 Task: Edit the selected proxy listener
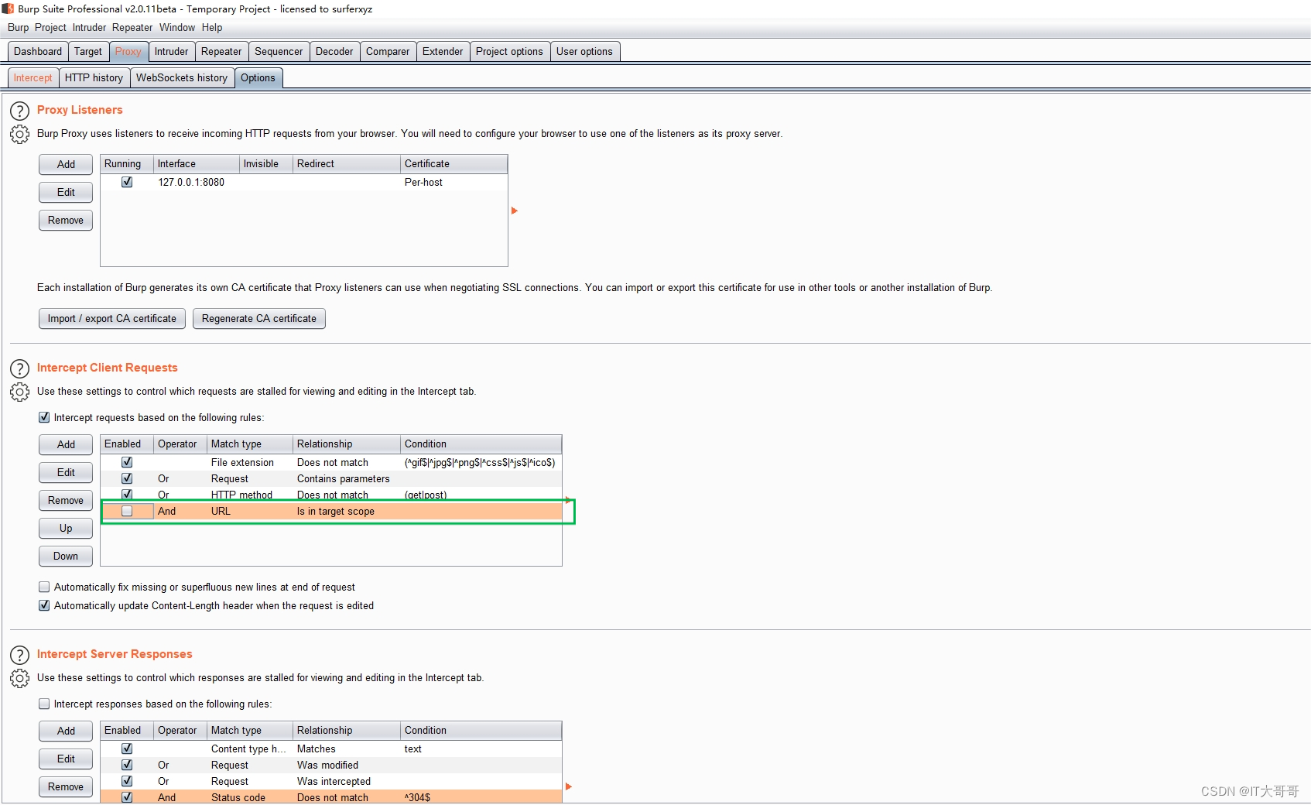click(x=66, y=192)
